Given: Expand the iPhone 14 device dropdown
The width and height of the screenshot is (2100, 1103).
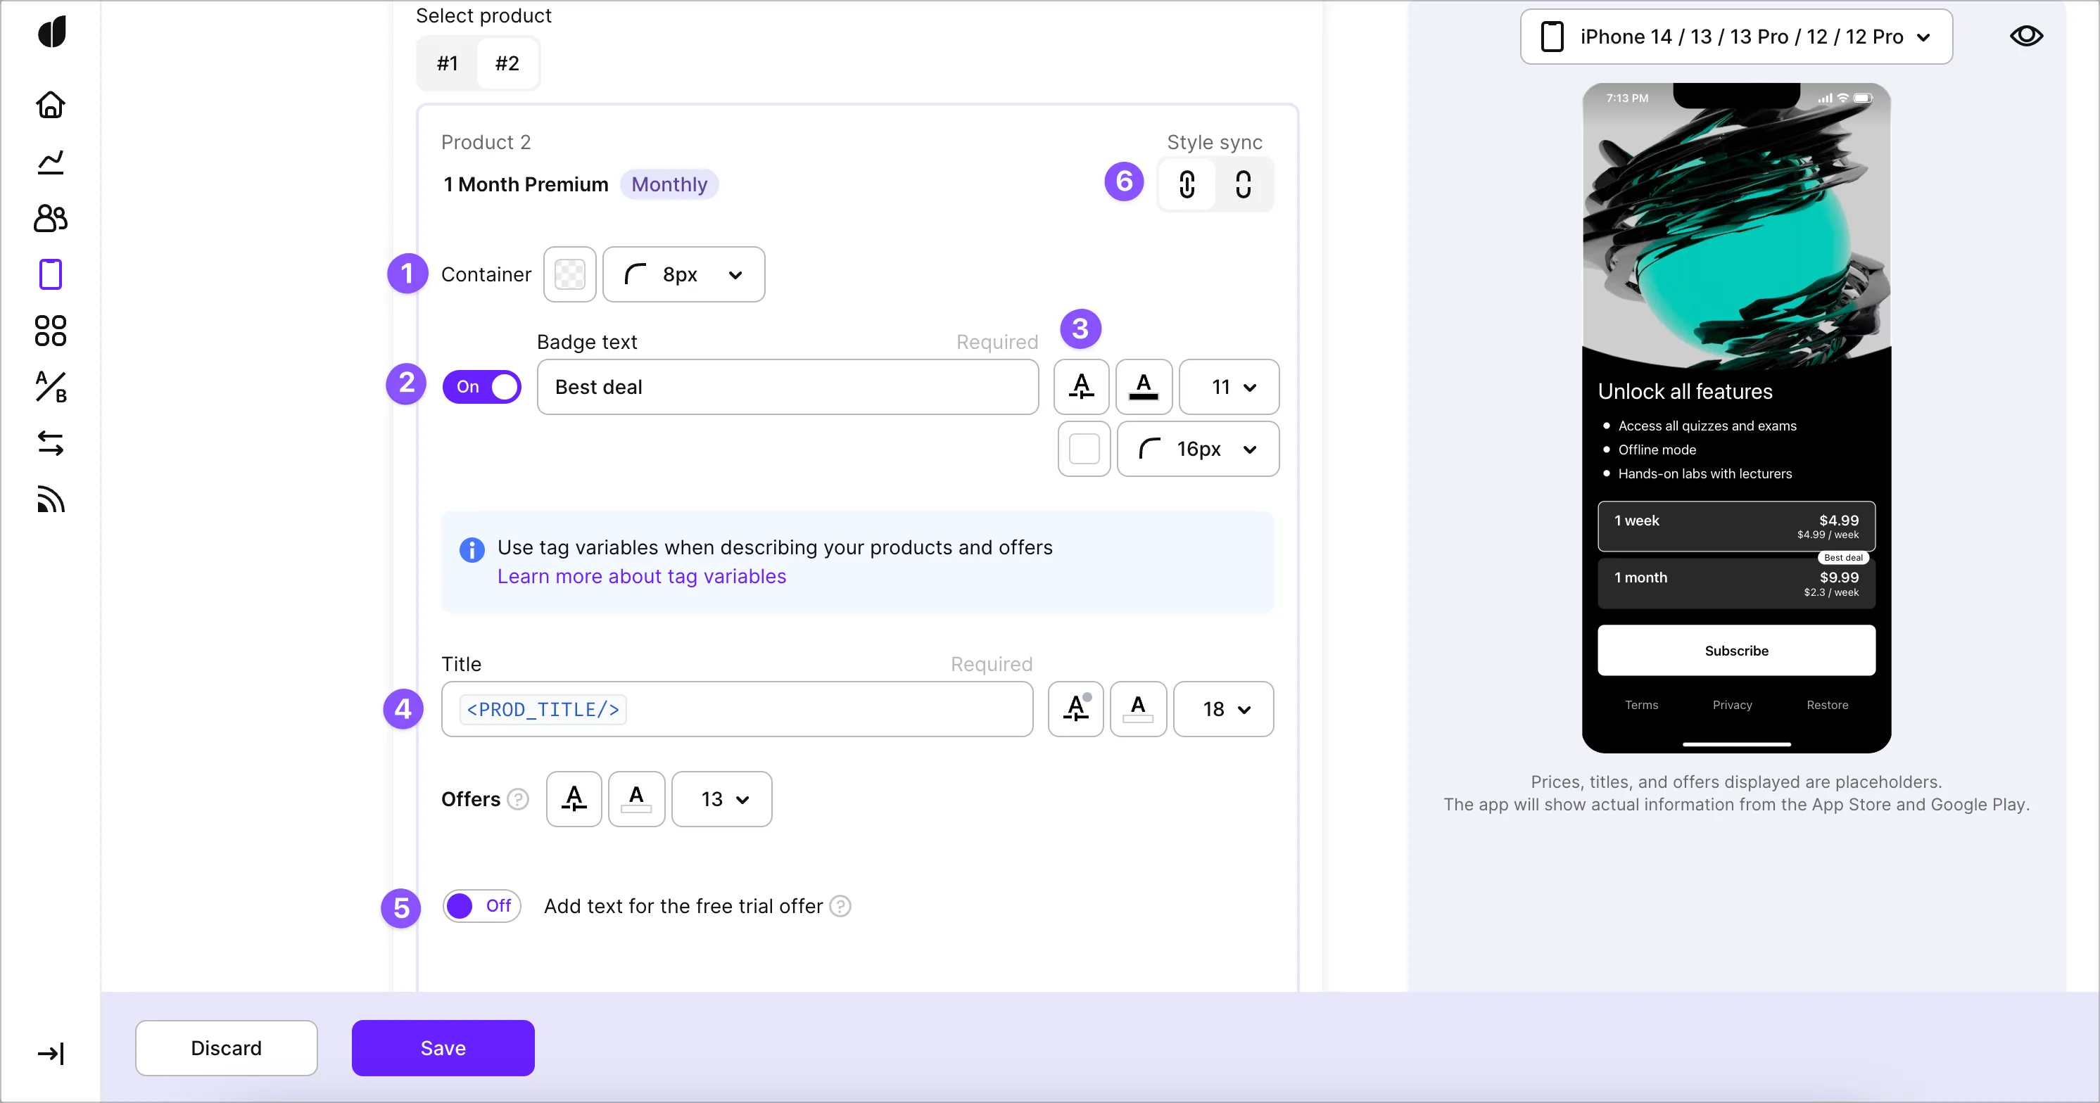Looking at the screenshot, I should (x=1735, y=37).
